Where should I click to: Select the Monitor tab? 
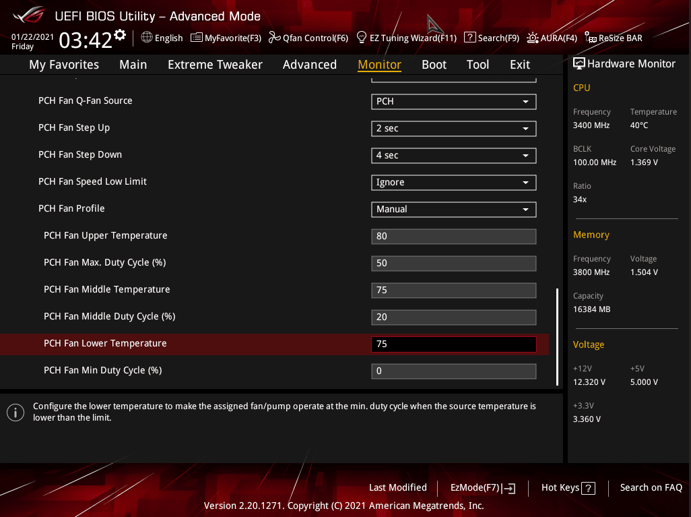379,65
